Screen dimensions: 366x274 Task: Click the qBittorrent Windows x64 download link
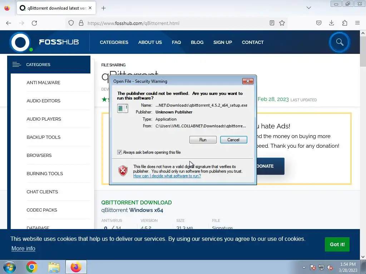(132, 210)
